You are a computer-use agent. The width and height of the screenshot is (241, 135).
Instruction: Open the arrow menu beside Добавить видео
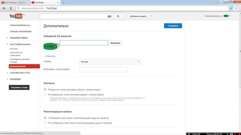coord(151,16)
